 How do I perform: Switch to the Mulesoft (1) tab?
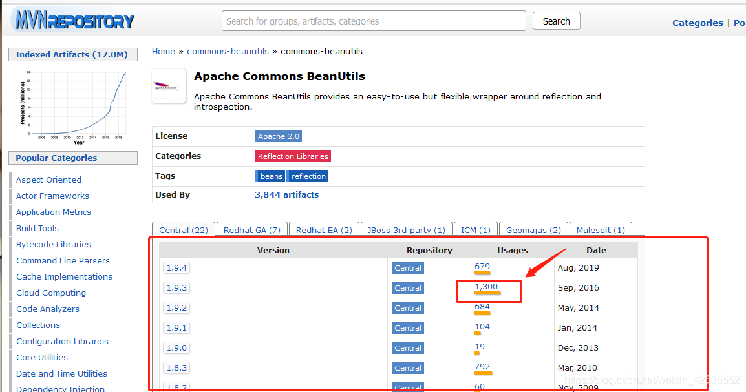point(601,229)
